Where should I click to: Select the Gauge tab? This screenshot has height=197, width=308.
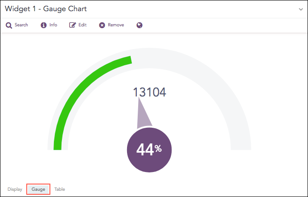click(x=38, y=189)
